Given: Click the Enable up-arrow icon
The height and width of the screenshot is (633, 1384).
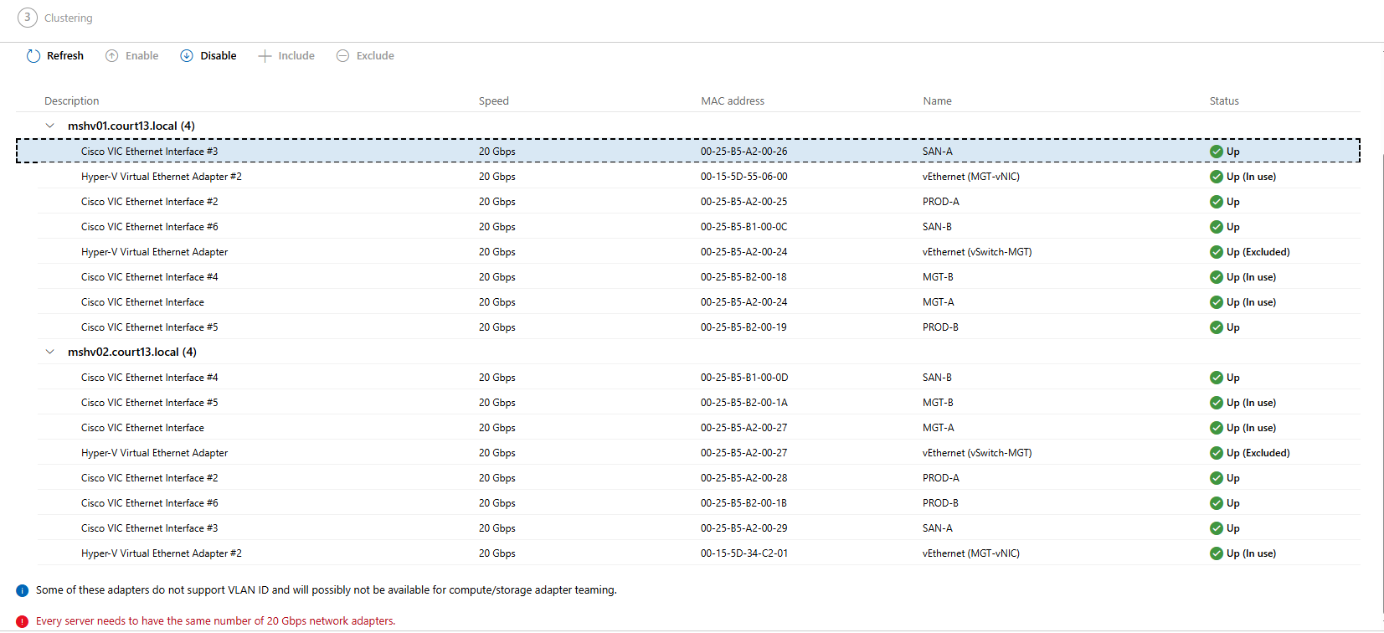Looking at the screenshot, I should point(111,56).
